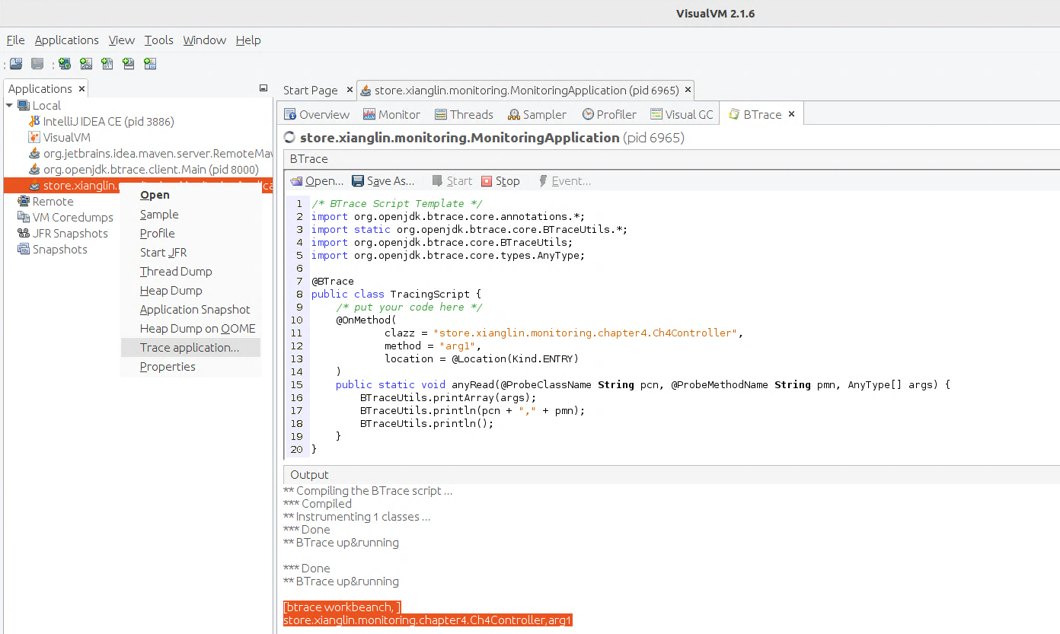
Task: Choose Application Snapshot in context menu
Action: pyautogui.click(x=190, y=310)
